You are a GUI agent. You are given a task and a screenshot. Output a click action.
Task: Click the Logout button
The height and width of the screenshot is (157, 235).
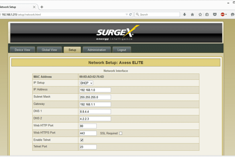click(122, 50)
